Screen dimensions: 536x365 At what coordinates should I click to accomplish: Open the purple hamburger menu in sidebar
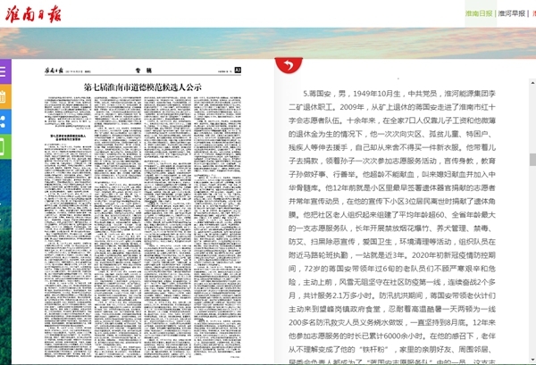[x=4, y=70]
